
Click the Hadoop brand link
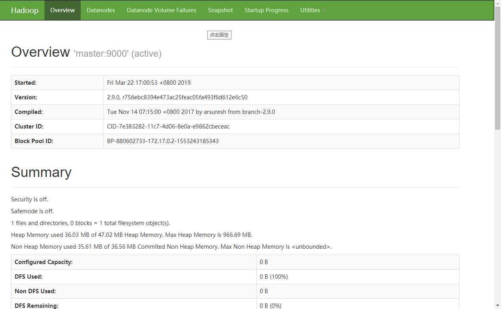[x=24, y=10]
